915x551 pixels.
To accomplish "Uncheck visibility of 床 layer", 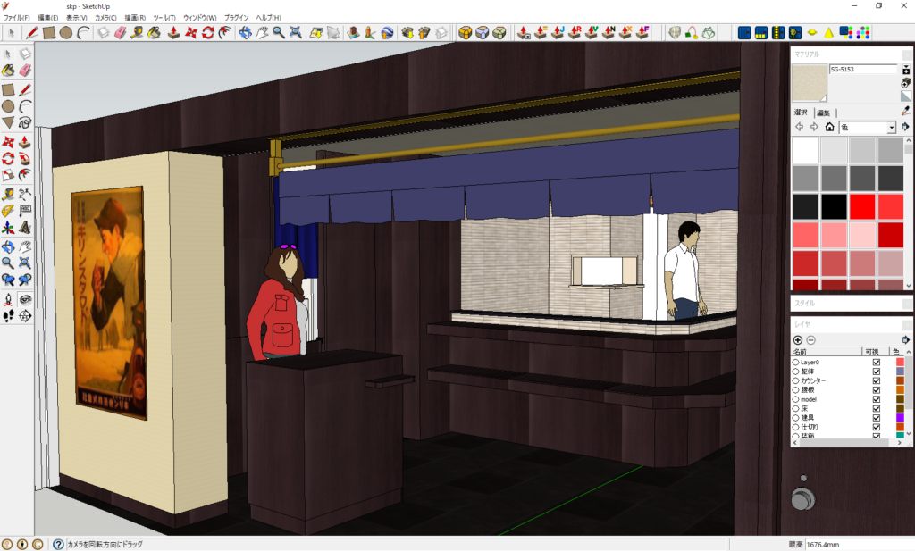I will 876,409.
